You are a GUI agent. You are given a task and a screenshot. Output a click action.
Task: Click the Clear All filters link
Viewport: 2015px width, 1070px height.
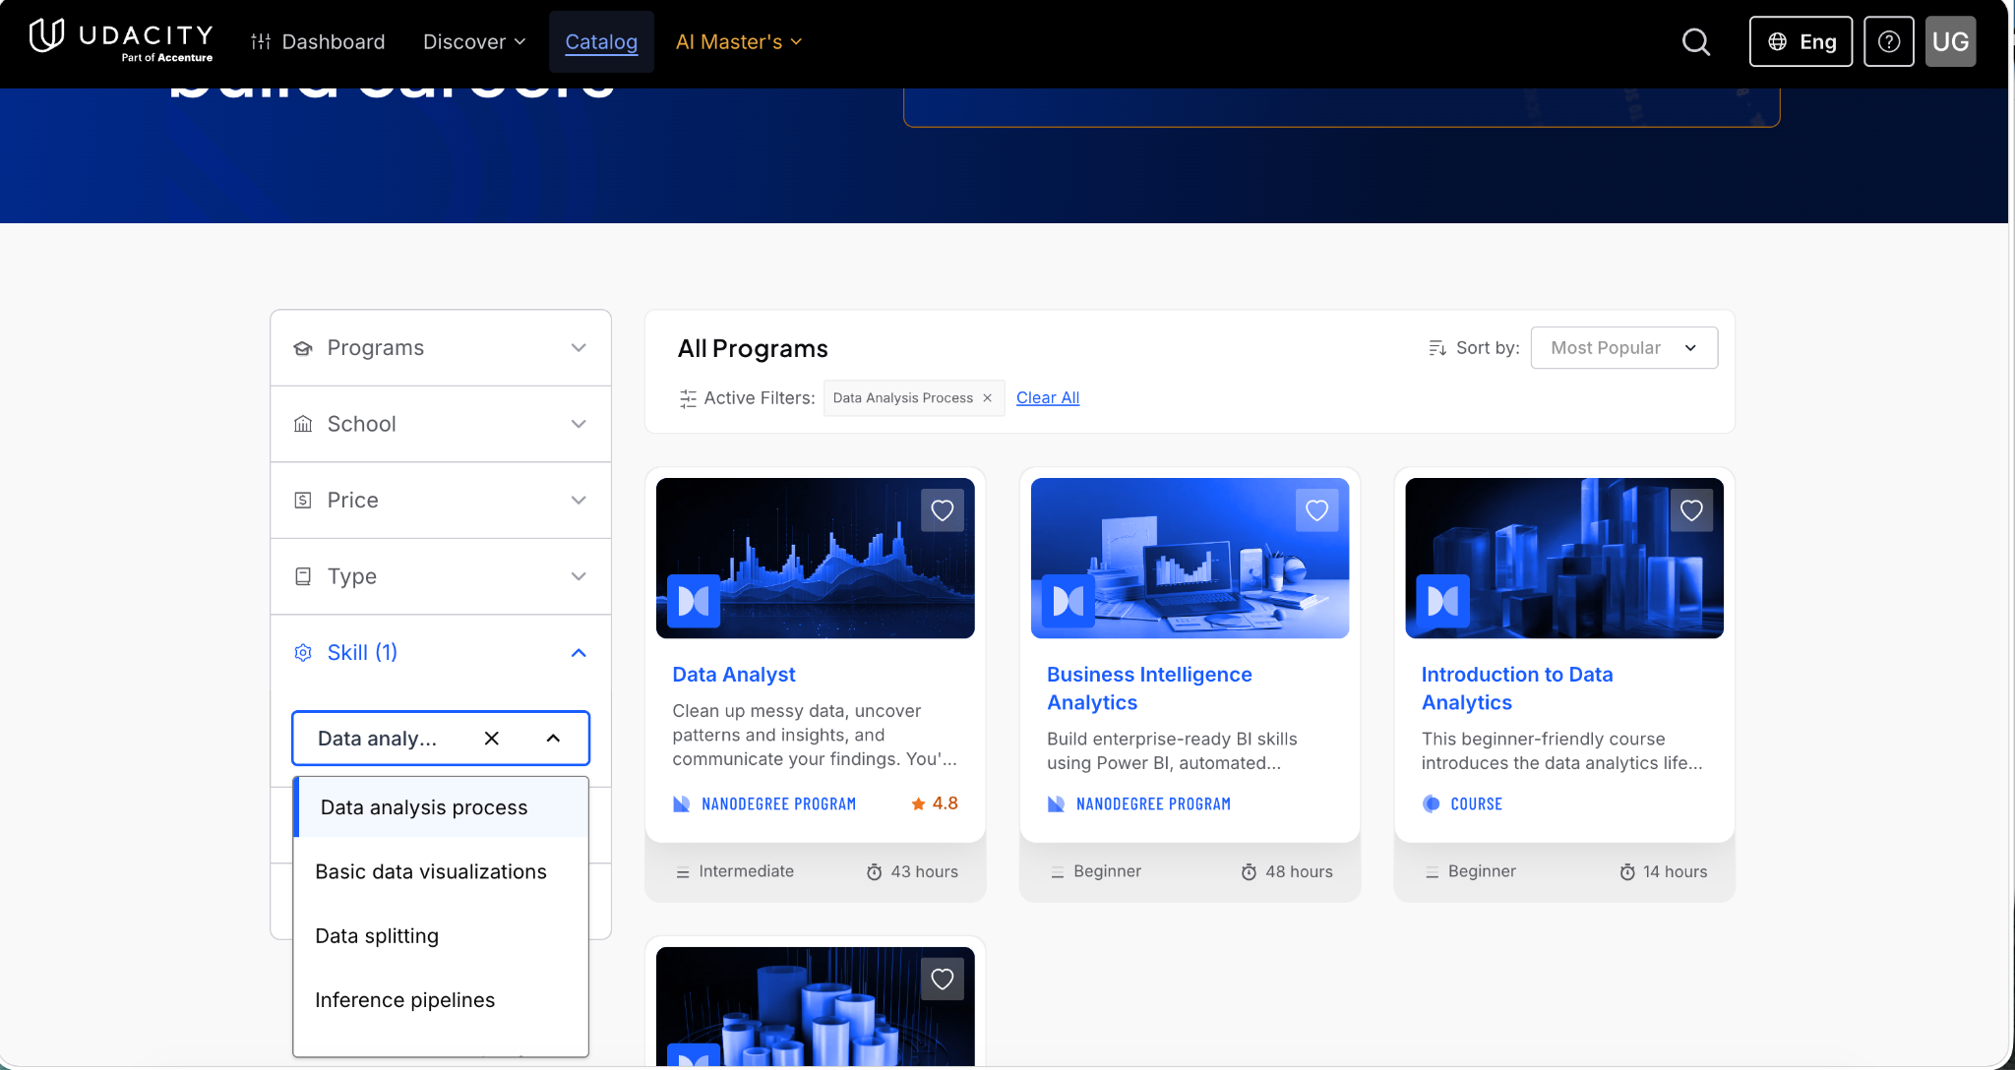click(x=1048, y=398)
